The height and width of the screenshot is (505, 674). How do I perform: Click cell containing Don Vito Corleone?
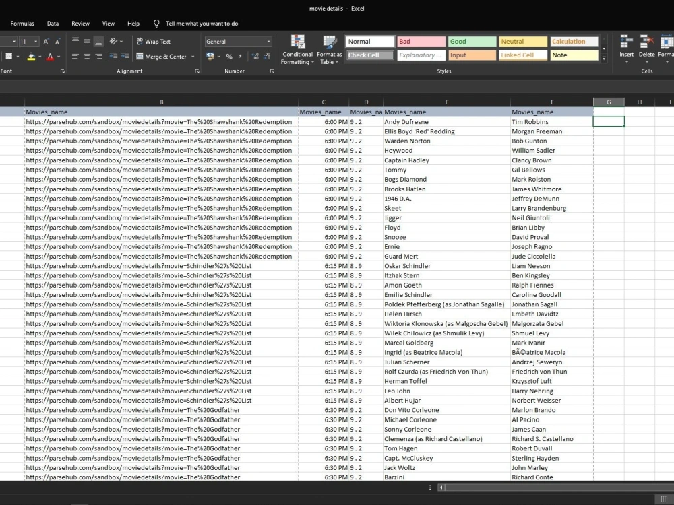pos(447,410)
